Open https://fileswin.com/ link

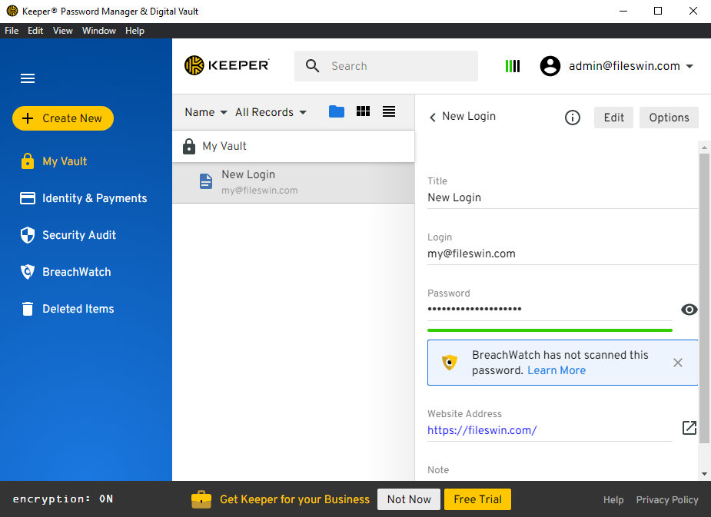[482, 430]
